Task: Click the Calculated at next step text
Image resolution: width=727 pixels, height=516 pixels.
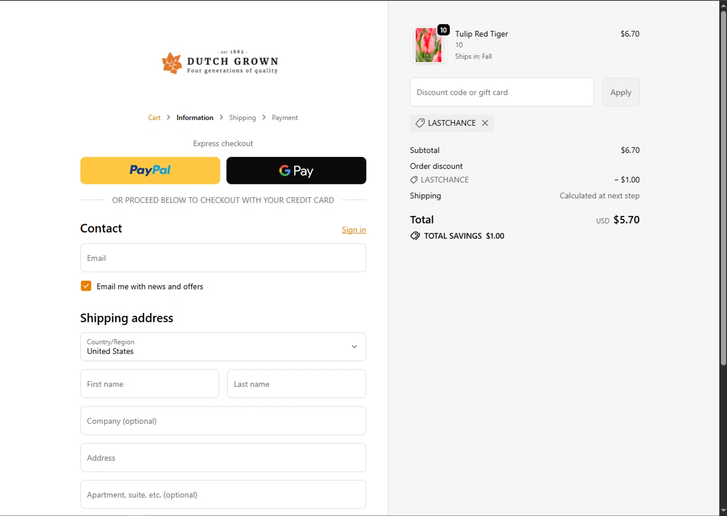Action: tap(600, 196)
